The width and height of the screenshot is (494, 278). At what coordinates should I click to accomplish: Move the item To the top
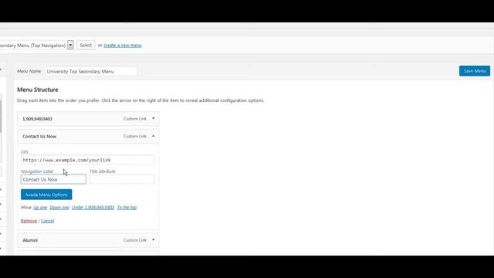click(127, 208)
